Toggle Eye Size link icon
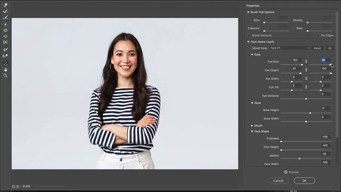The image size is (341, 192). [x=306, y=62]
